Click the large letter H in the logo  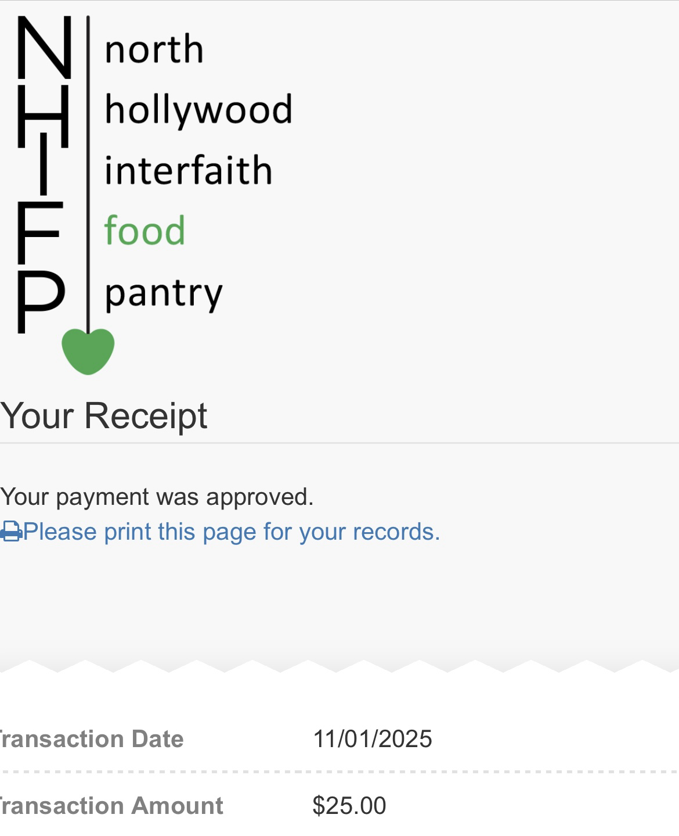[x=43, y=115]
